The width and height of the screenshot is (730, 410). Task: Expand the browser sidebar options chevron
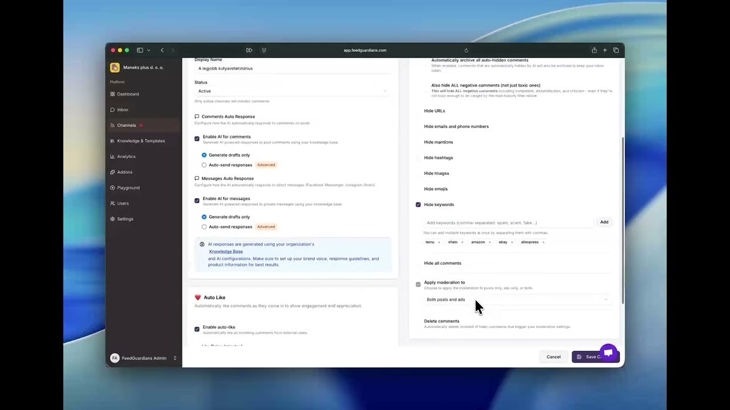click(149, 50)
